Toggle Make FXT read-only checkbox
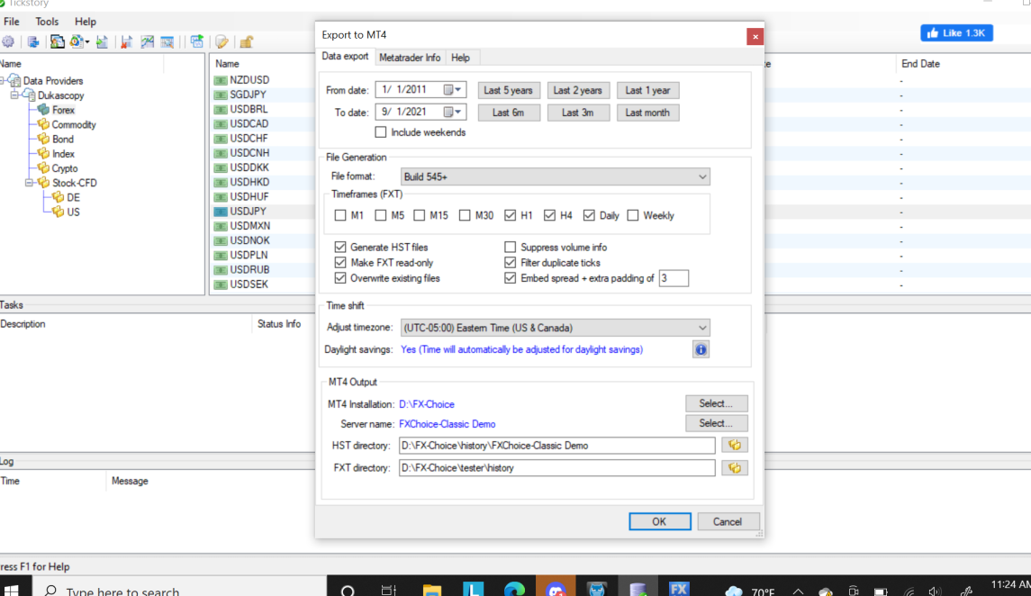The height and width of the screenshot is (596, 1031). pyautogui.click(x=340, y=262)
